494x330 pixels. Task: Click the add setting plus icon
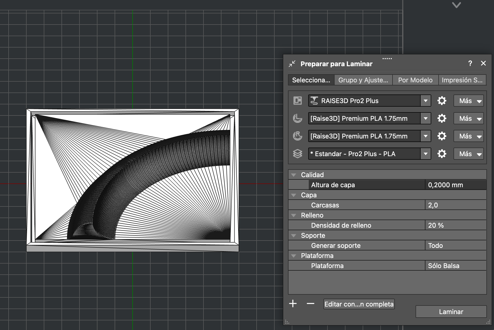[x=293, y=304]
